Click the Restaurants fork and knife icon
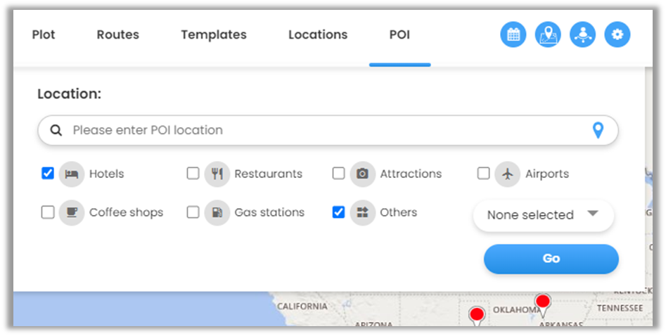This screenshot has height=336, width=666. click(x=217, y=174)
